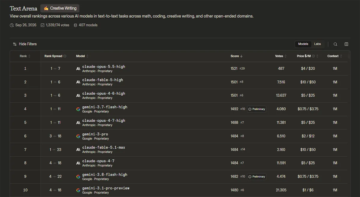Open the gemini-3.7-flash-high model link
Viewport: 360px width, 197px height.
click(105, 107)
